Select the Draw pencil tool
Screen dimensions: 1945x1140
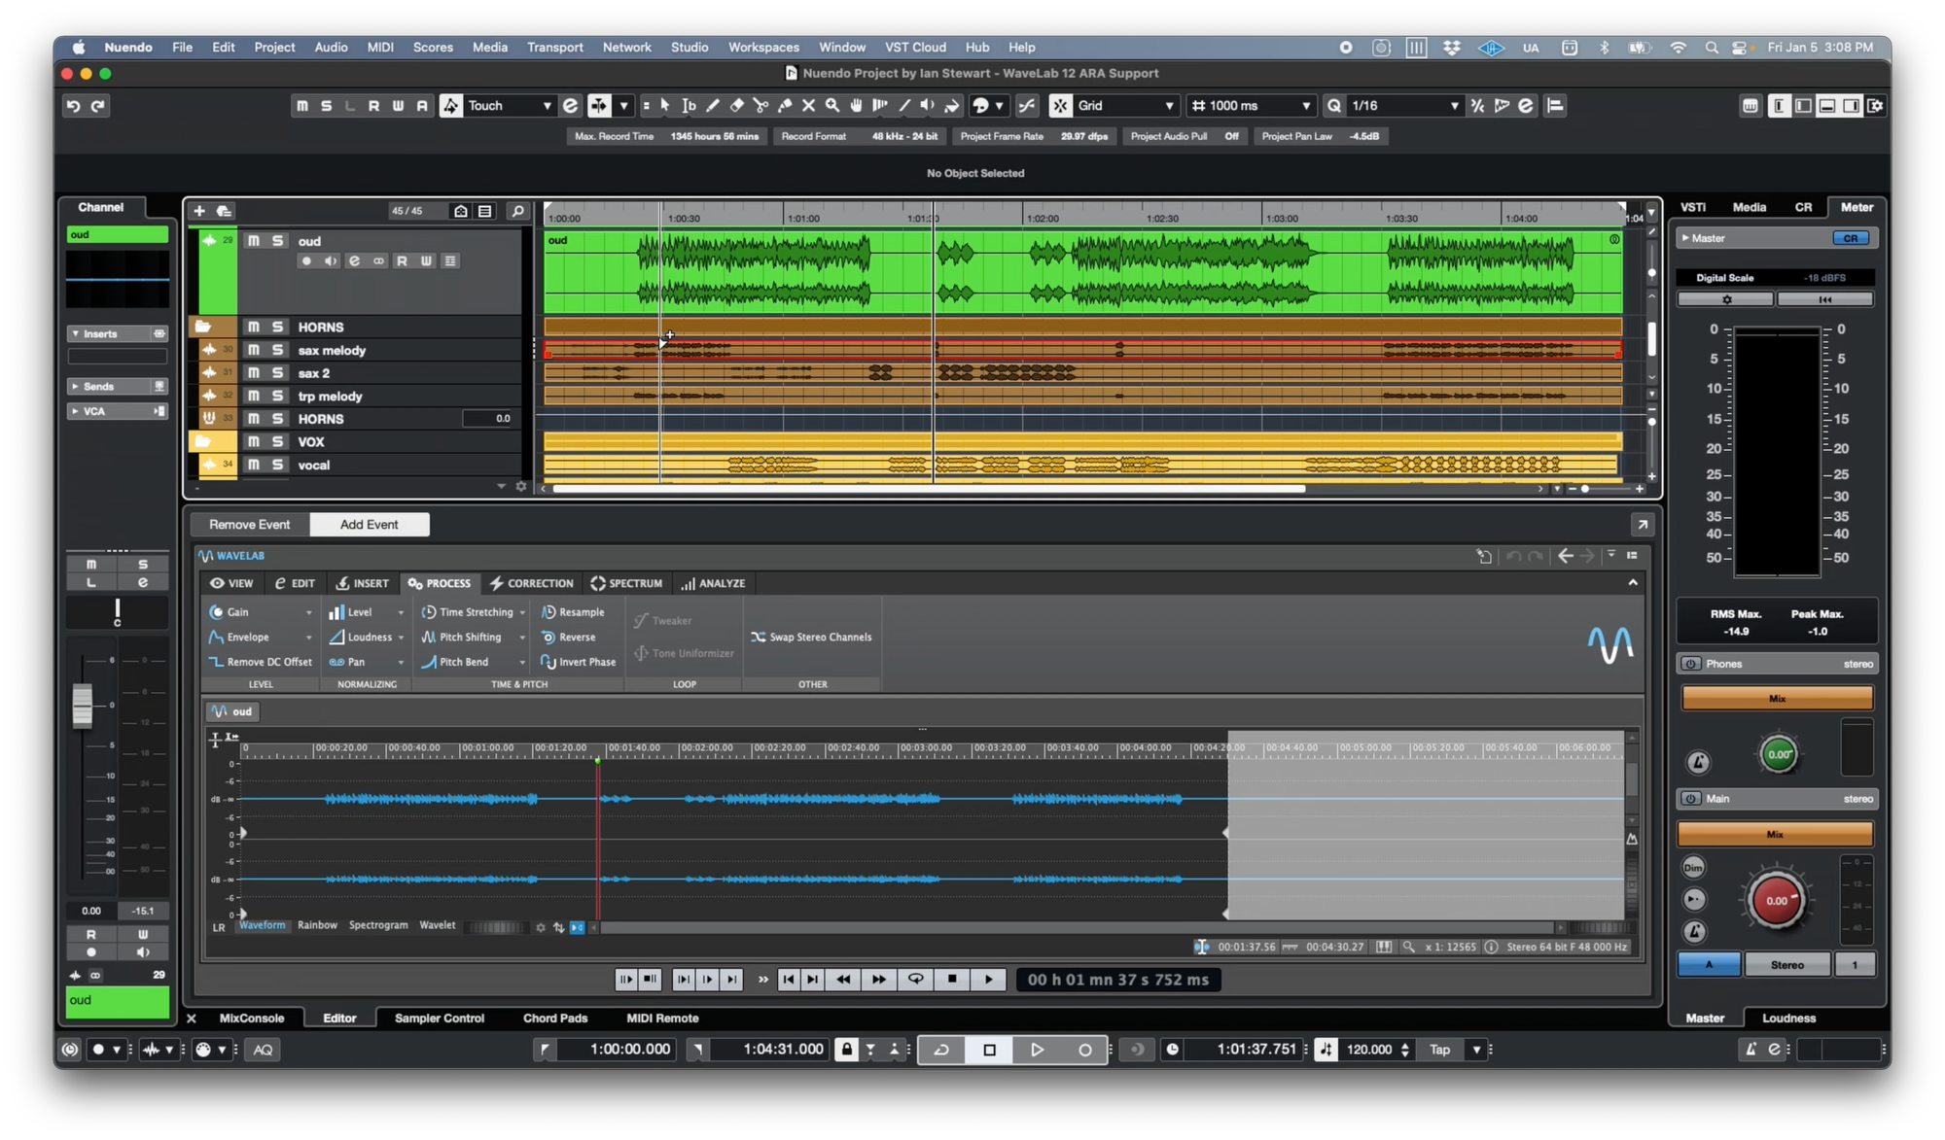pyautogui.click(x=713, y=105)
